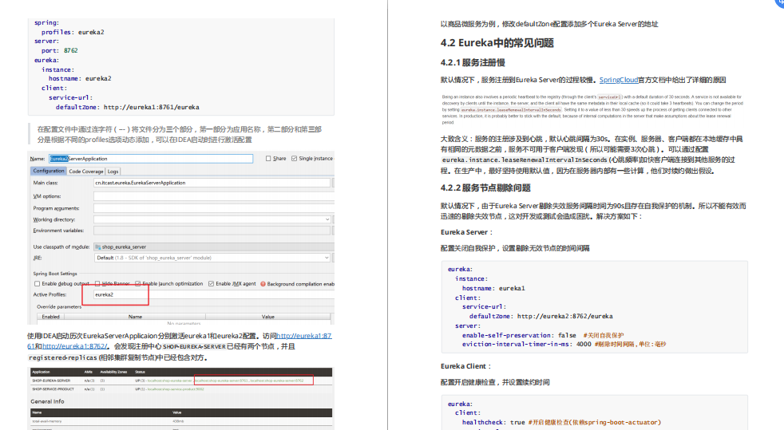Follow the http://eureka1:8762/ link

pyautogui.click(x=75, y=346)
